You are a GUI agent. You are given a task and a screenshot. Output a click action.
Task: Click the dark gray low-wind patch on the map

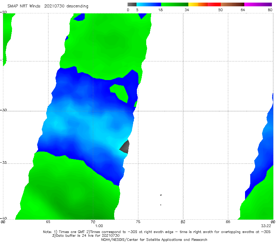click(x=125, y=147)
